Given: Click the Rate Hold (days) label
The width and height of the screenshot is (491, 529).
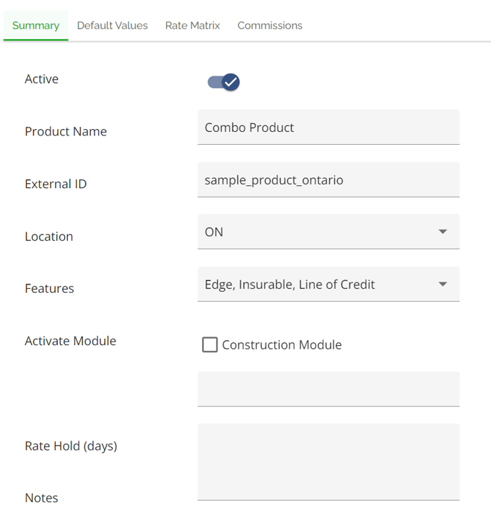Looking at the screenshot, I should 71,446.
